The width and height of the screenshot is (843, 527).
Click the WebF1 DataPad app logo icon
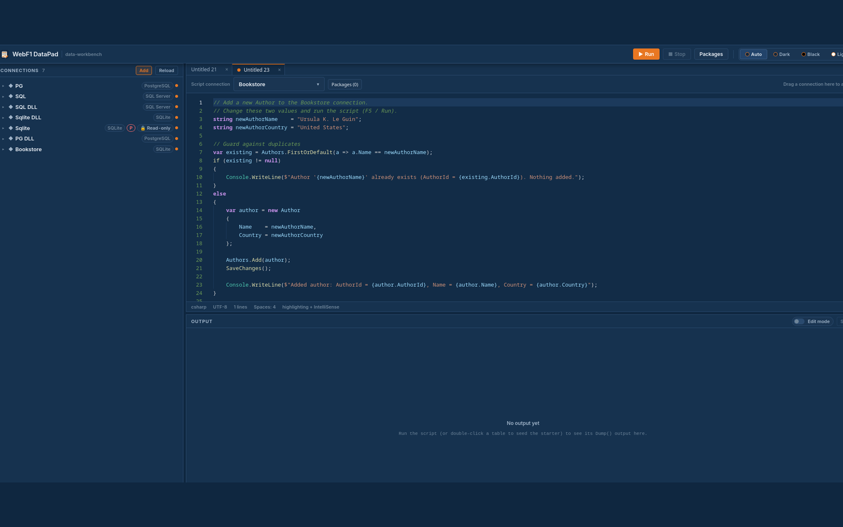[x=5, y=54]
